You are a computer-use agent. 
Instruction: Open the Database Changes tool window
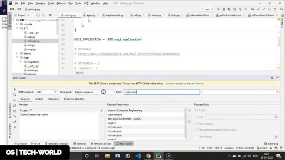[x=57, y=144]
